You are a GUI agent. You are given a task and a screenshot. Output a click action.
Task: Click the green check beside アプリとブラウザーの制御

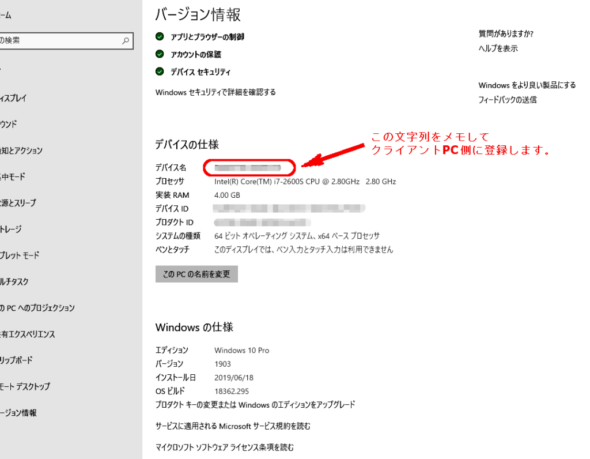[160, 37]
